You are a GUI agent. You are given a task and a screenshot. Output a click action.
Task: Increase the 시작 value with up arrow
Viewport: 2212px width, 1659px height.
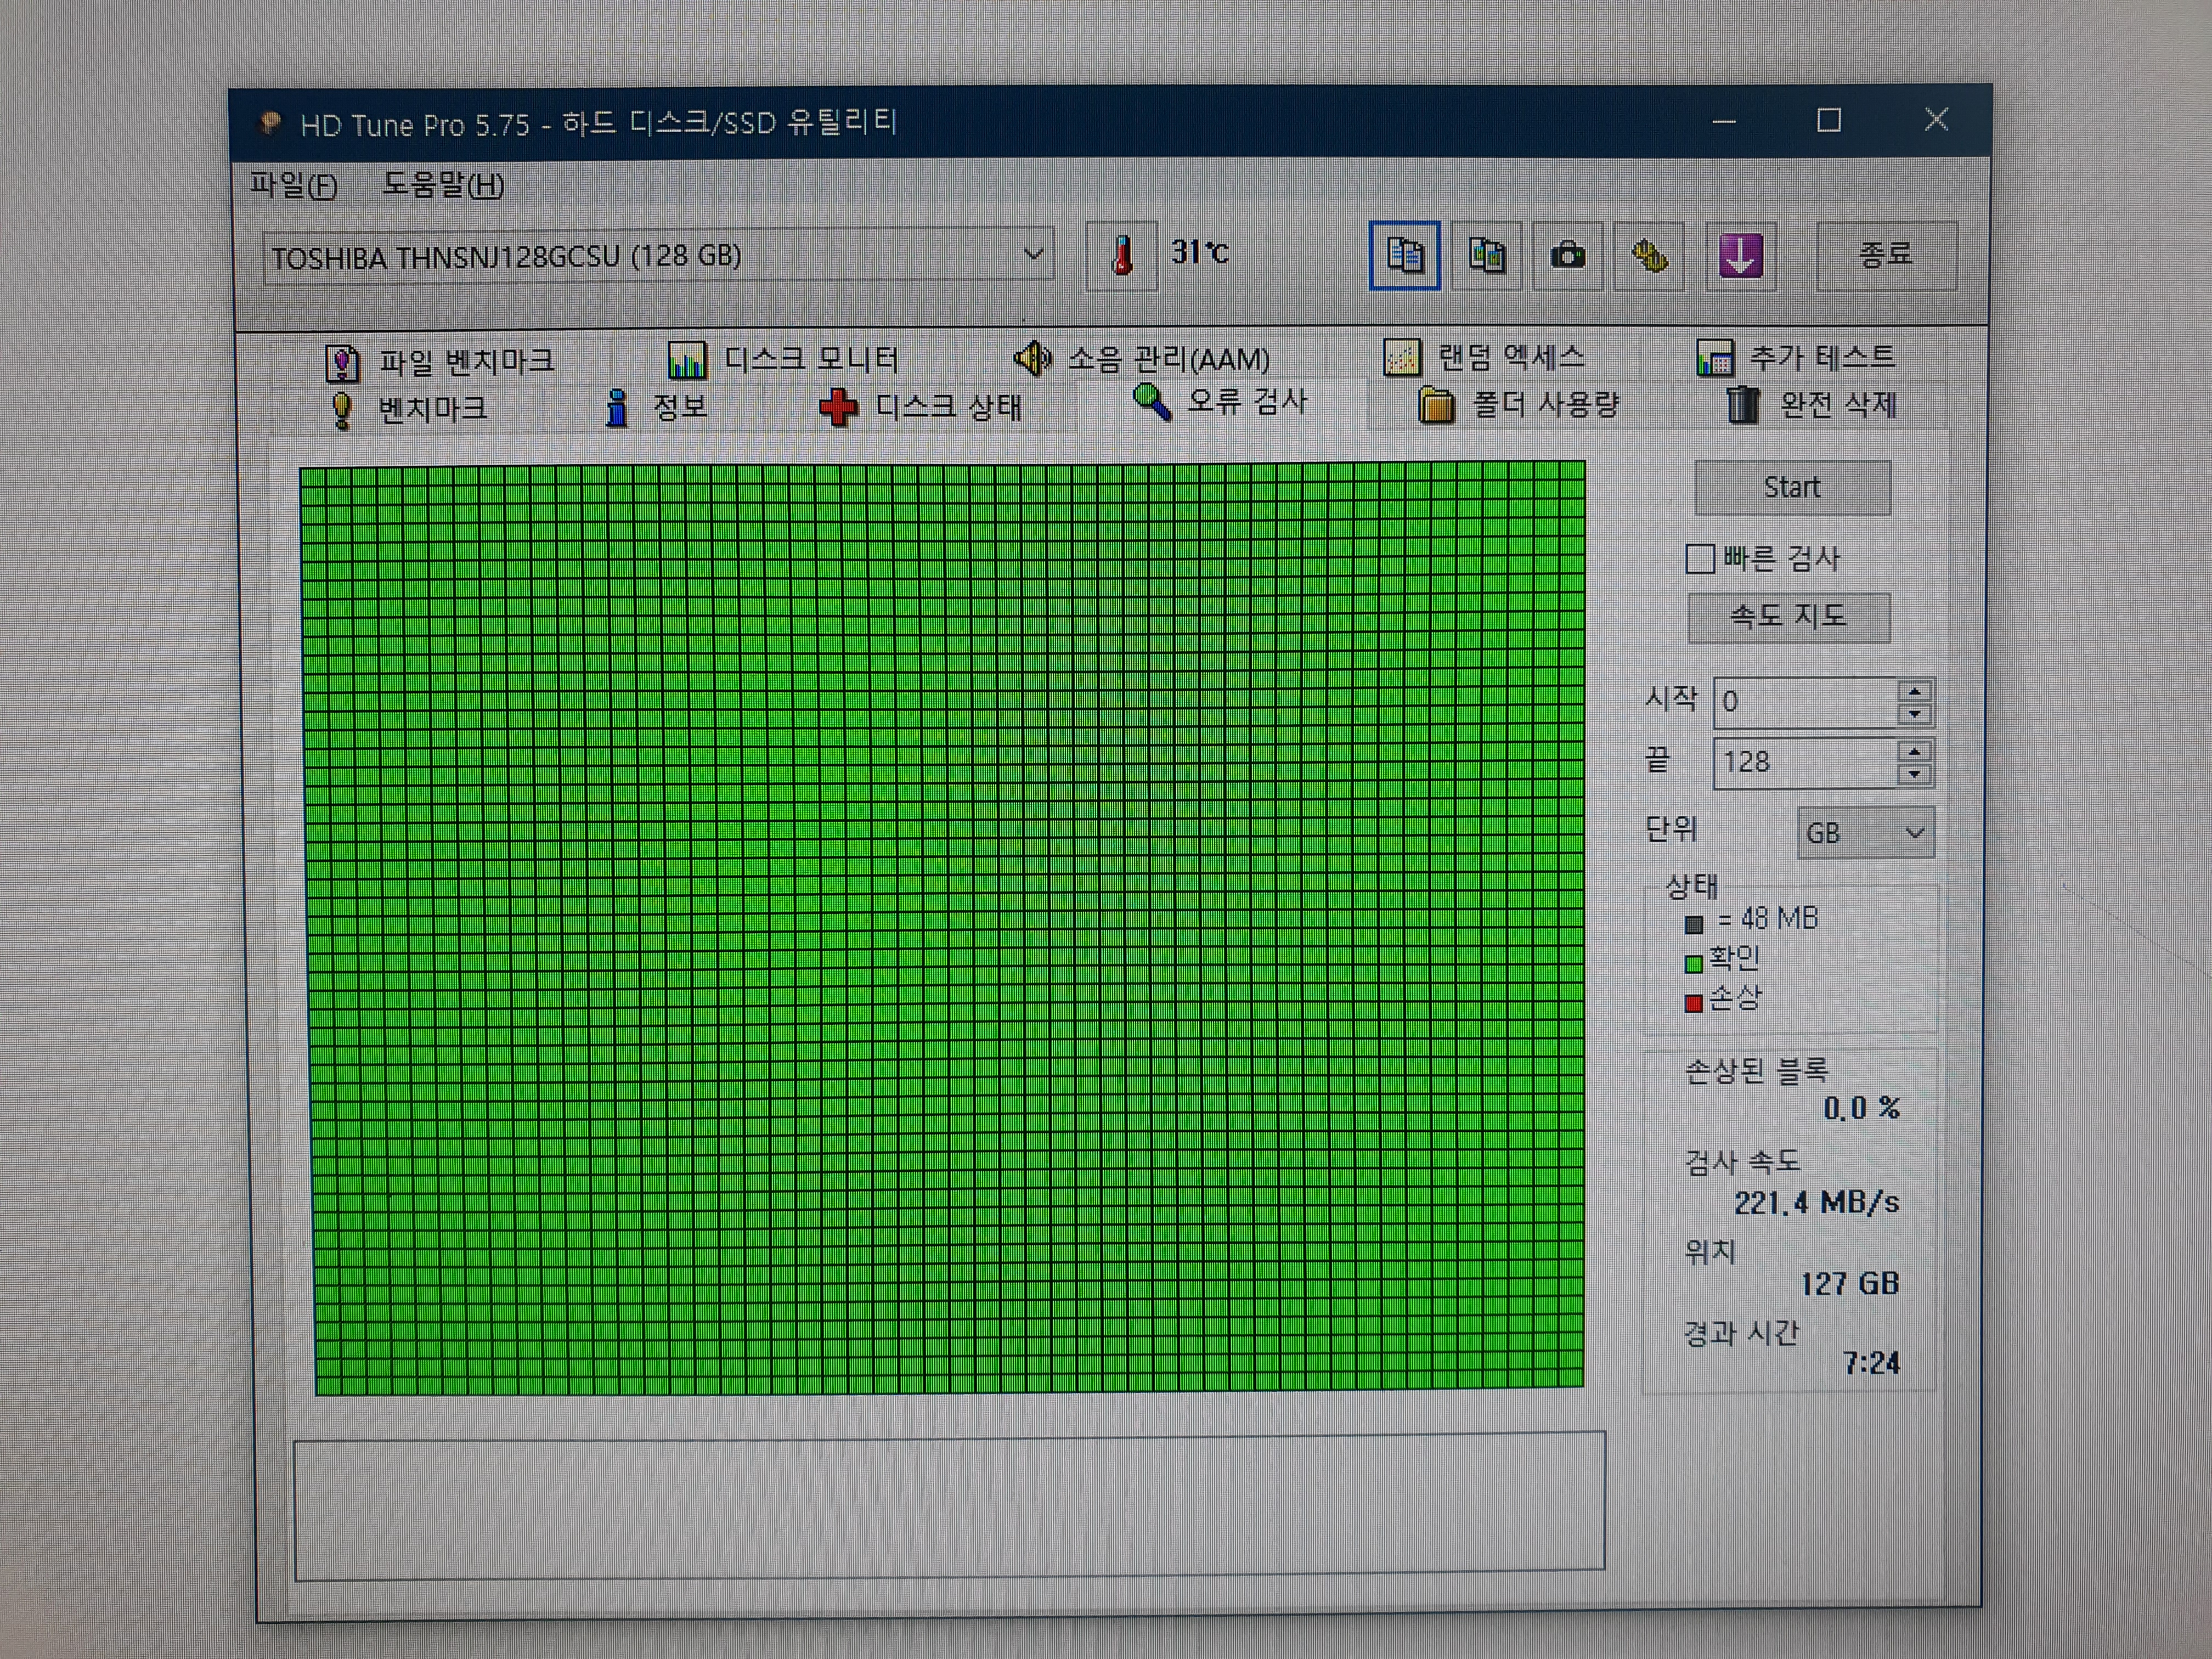pyautogui.click(x=1914, y=691)
